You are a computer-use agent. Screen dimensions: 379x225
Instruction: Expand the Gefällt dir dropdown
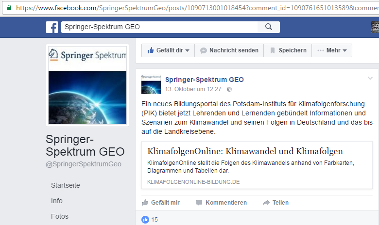(x=168, y=50)
